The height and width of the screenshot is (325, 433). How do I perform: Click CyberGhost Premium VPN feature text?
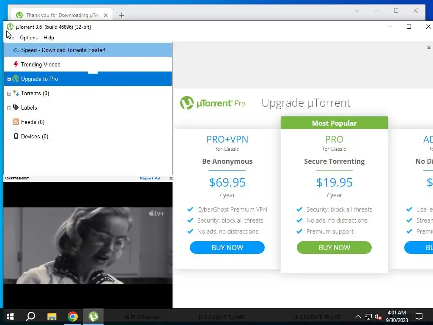tap(232, 209)
